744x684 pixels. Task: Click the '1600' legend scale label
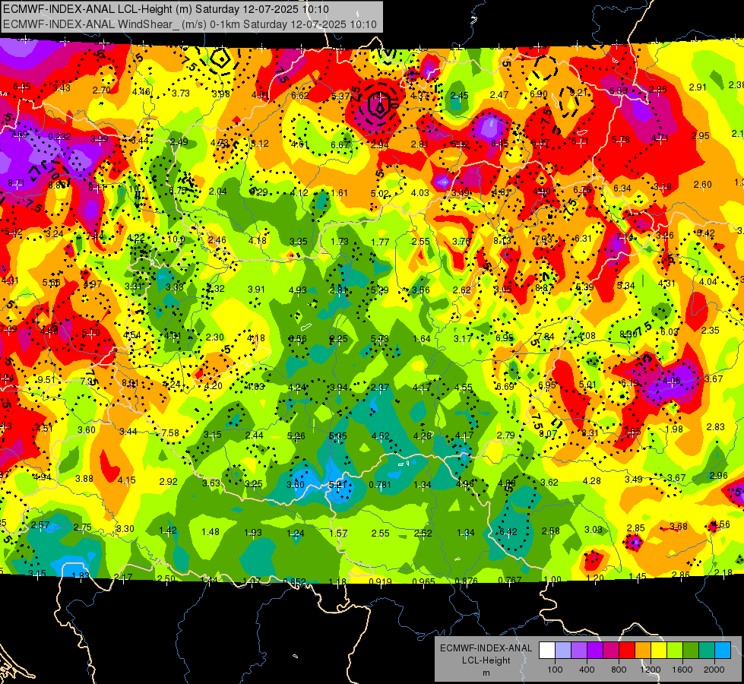[682, 670]
